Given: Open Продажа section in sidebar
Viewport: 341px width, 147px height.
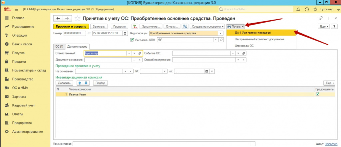Looking at the screenshot, I should click(x=19, y=62).
